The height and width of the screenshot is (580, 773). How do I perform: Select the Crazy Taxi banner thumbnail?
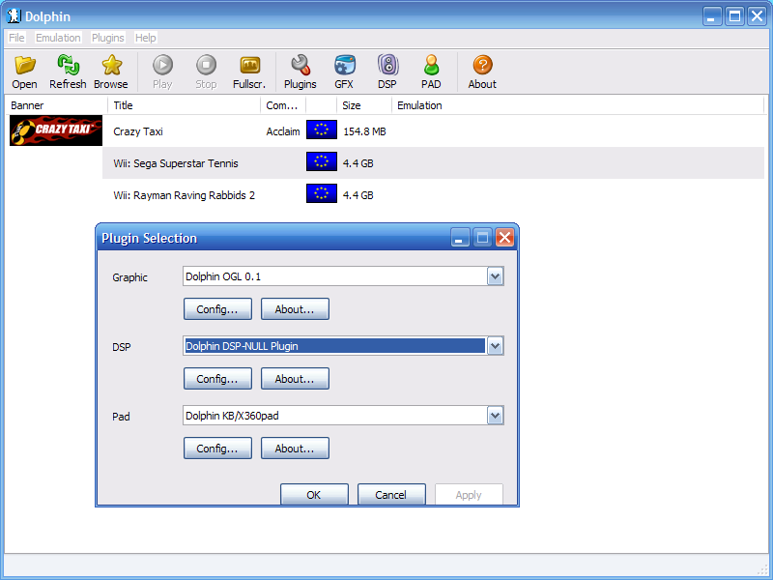click(56, 130)
